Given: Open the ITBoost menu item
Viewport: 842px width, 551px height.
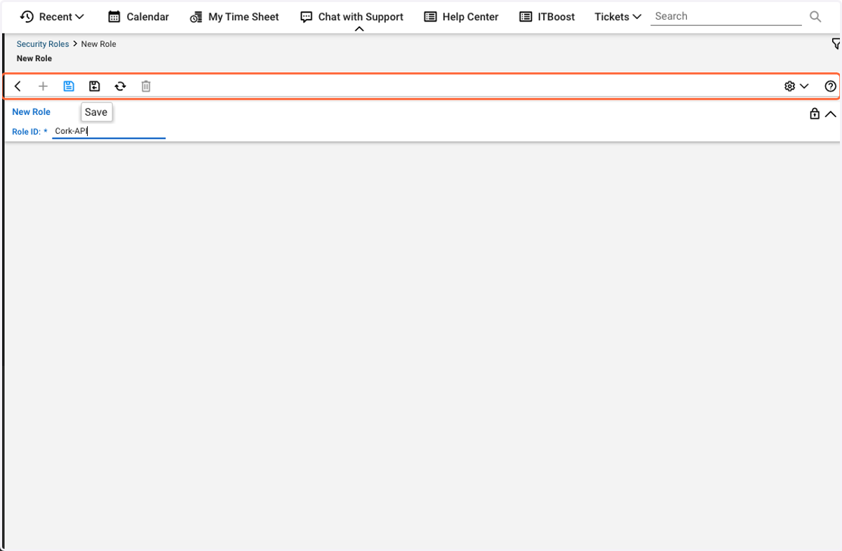Looking at the screenshot, I should [547, 17].
